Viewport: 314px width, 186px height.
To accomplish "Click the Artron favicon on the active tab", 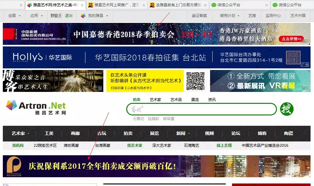I will (30, 5).
